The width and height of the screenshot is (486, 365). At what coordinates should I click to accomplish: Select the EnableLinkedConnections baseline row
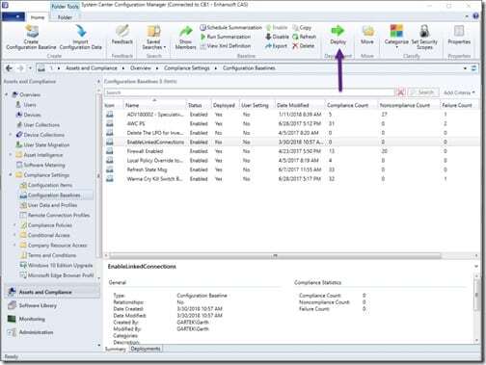(x=291, y=142)
